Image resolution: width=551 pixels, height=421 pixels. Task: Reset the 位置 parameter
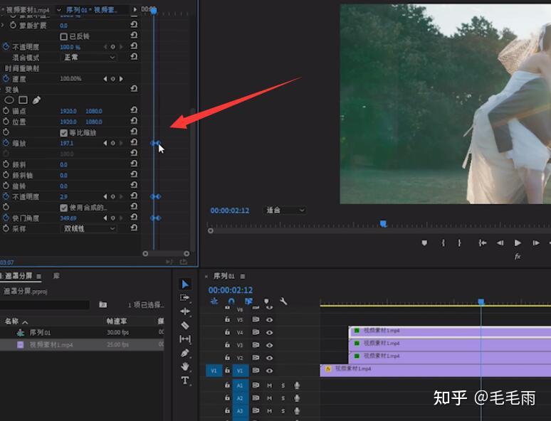click(134, 120)
